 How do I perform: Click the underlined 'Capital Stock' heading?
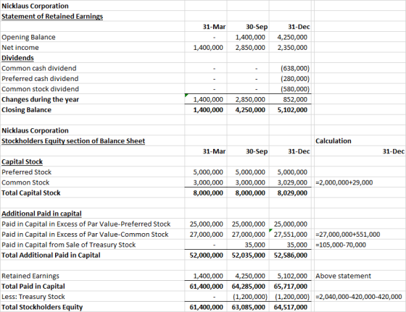(22, 162)
